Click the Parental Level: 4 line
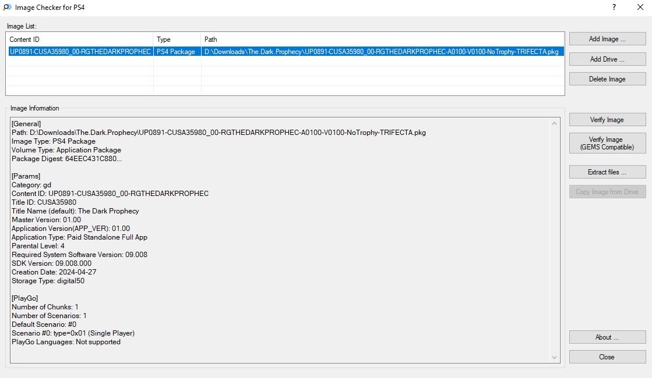652x378 pixels. point(38,245)
